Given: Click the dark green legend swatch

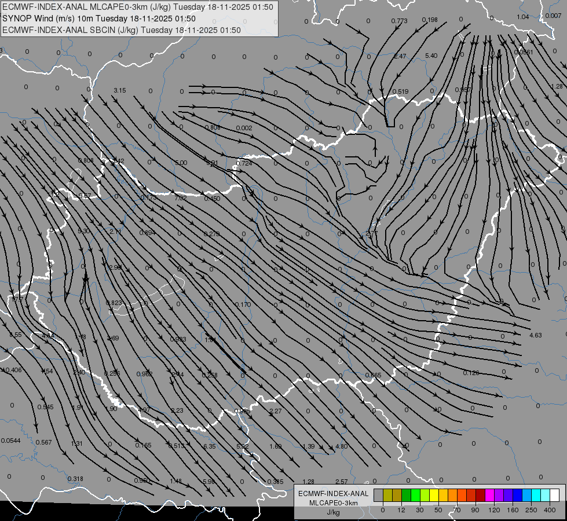Looking at the screenshot, I should pos(406,496).
